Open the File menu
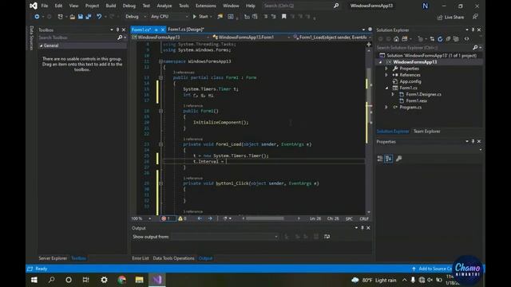The image size is (511, 287). click(45, 6)
